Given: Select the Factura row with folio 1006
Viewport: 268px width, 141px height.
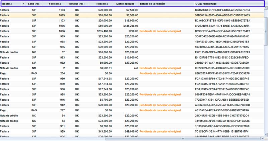Looking at the screenshot, I should click(x=132, y=31).
